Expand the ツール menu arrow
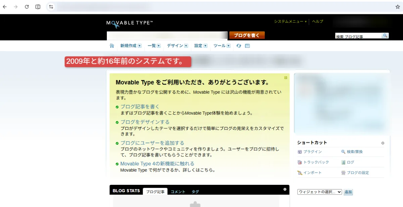403x207 pixels. click(229, 46)
